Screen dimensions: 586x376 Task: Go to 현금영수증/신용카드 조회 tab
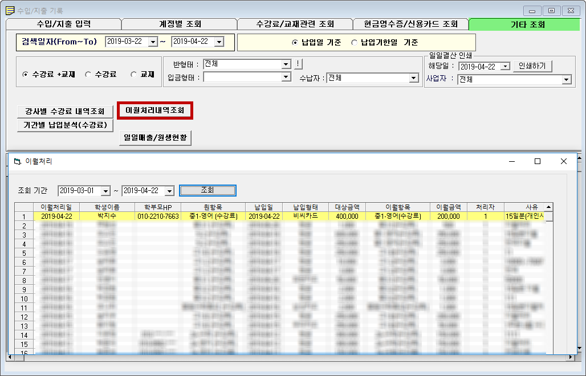(x=410, y=24)
